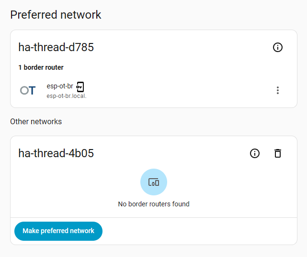
Task: Click the Other networks heading
Action: (36, 121)
